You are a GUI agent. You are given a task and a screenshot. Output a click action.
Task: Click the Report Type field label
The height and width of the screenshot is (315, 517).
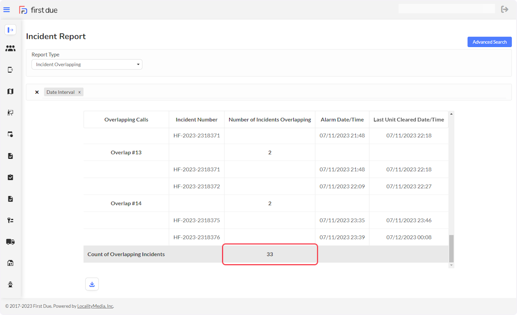click(45, 55)
